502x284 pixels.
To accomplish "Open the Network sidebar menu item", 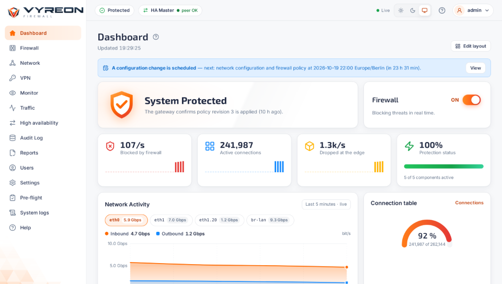I will click(43, 63).
